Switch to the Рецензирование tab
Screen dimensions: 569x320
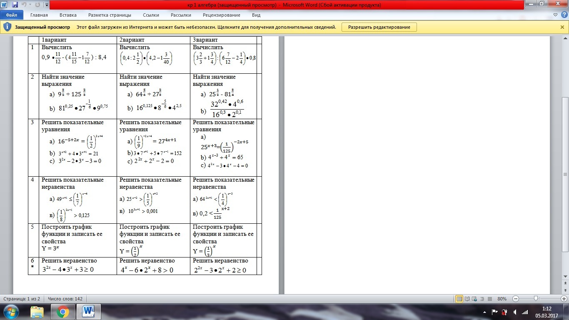[x=222, y=15]
